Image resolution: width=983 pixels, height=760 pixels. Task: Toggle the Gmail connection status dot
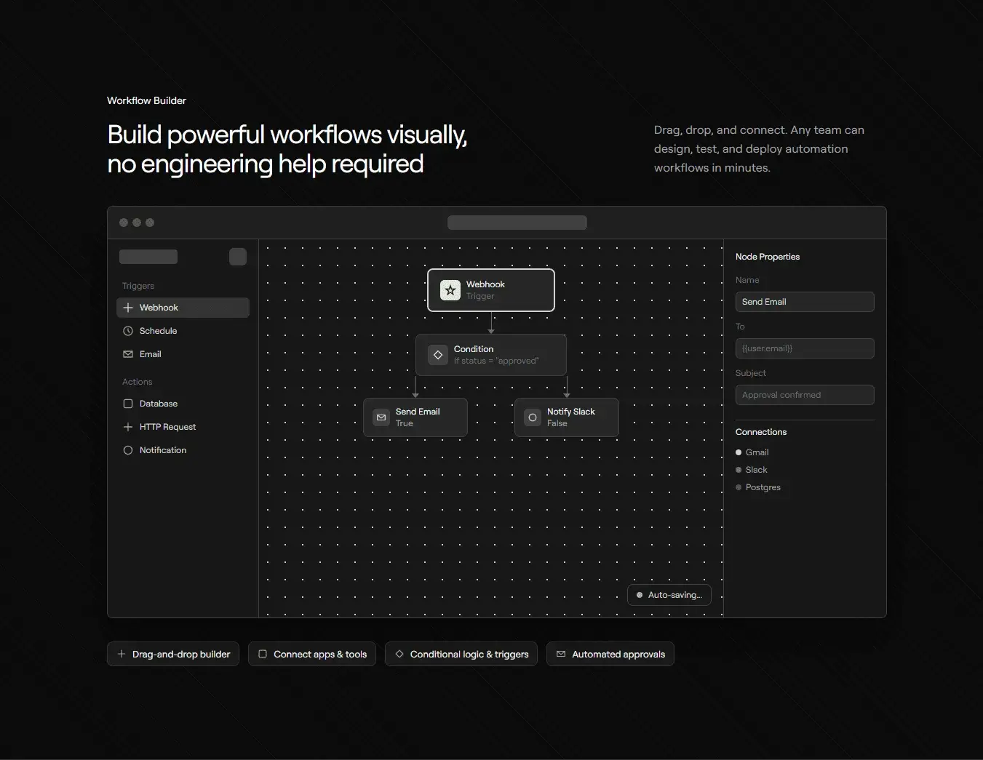click(739, 452)
